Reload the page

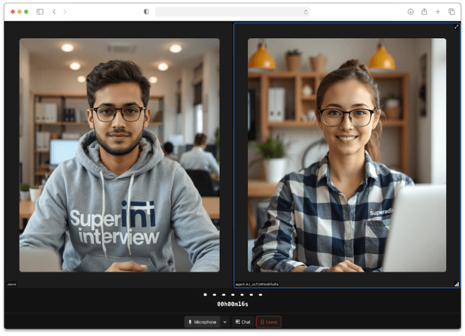306,12
